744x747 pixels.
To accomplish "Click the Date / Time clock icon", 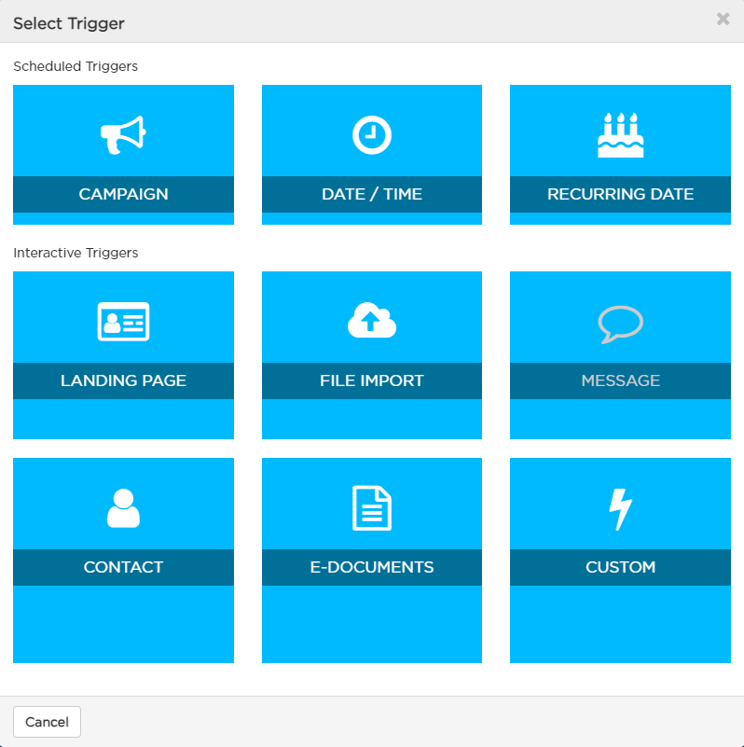I will [371, 135].
